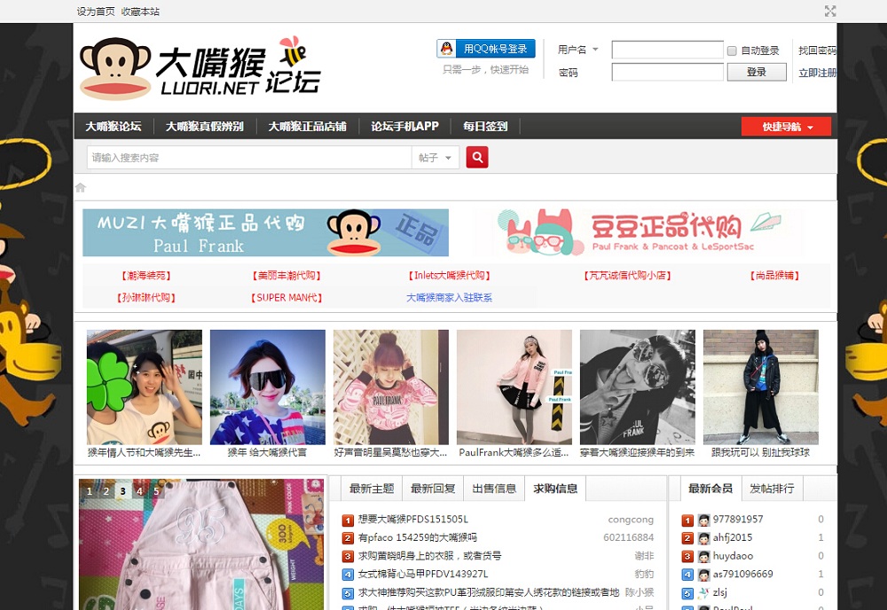887x610 pixels.
Task: Switch to 求购信息 tab
Action: point(555,489)
